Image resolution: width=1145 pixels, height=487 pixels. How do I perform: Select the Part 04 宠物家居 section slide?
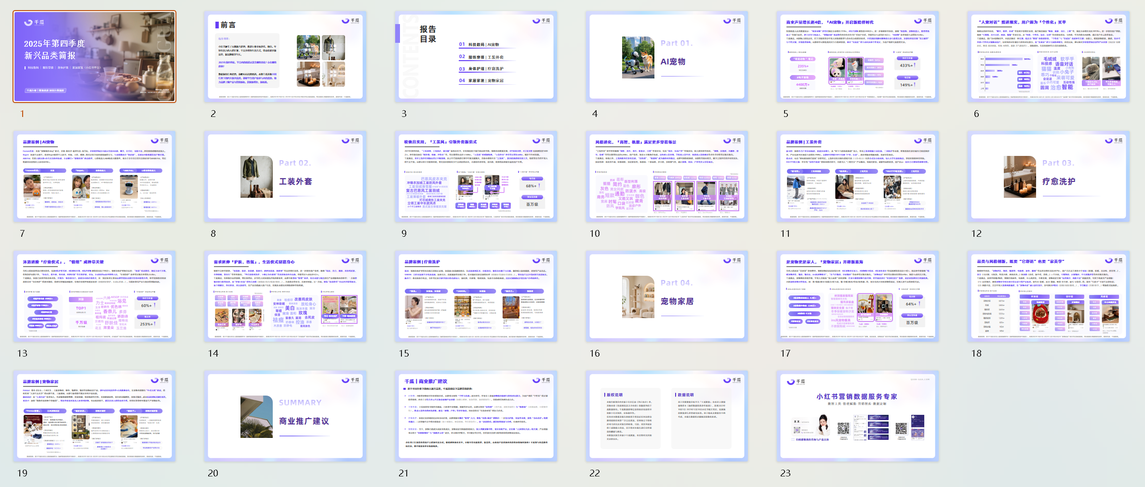[x=666, y=296]
